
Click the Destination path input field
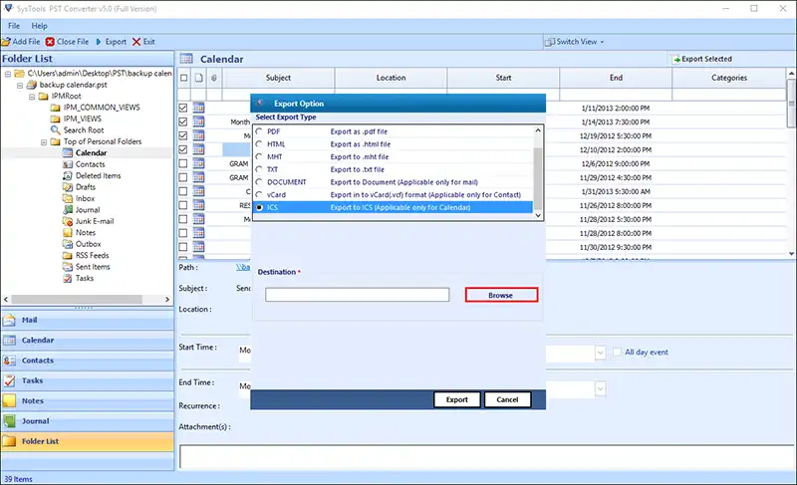coord(357,295)
